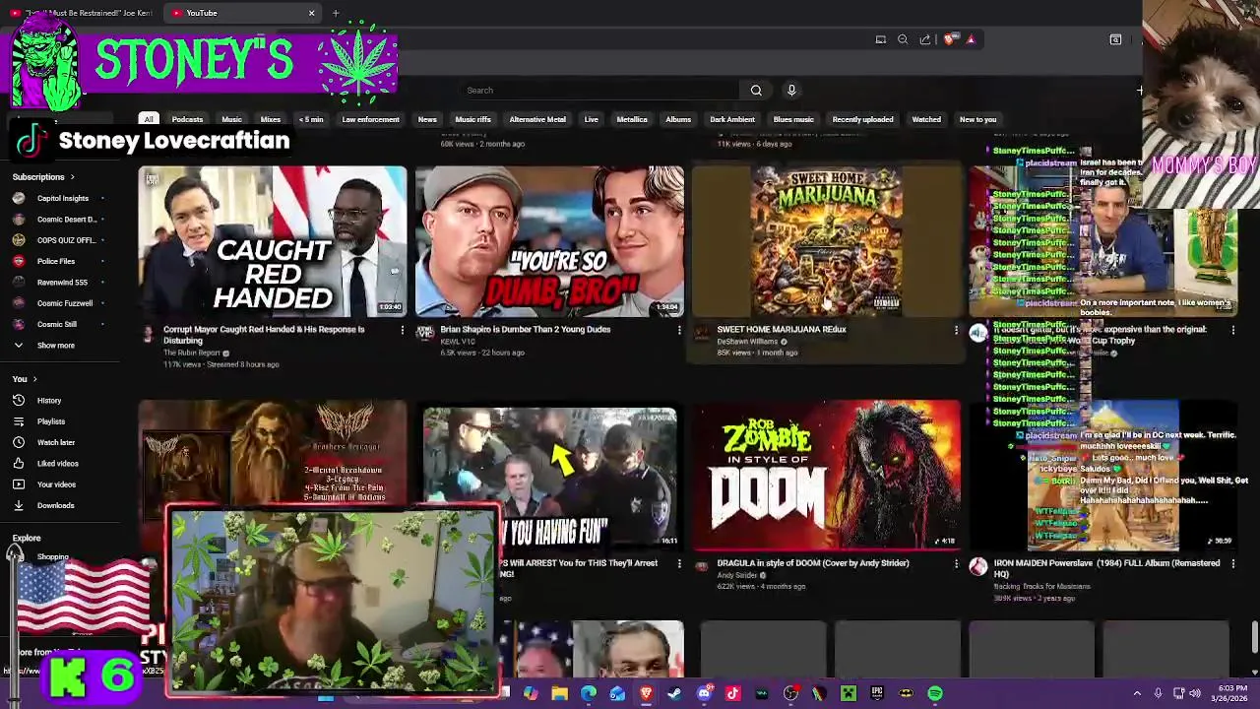1260x709 pixels.
Task: Close the YouTube browser tab
Action: [311, 13]
